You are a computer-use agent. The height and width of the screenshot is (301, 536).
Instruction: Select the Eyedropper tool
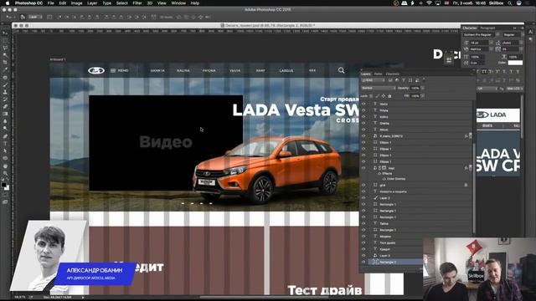[5, 69]
